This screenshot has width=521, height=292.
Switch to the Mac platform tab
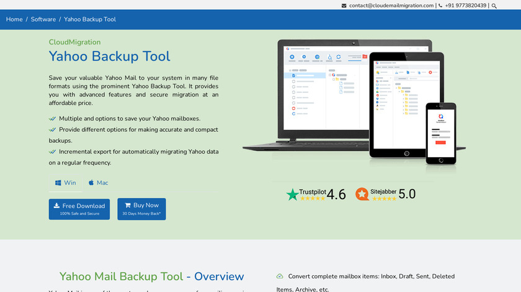click(x=98, y=183)
